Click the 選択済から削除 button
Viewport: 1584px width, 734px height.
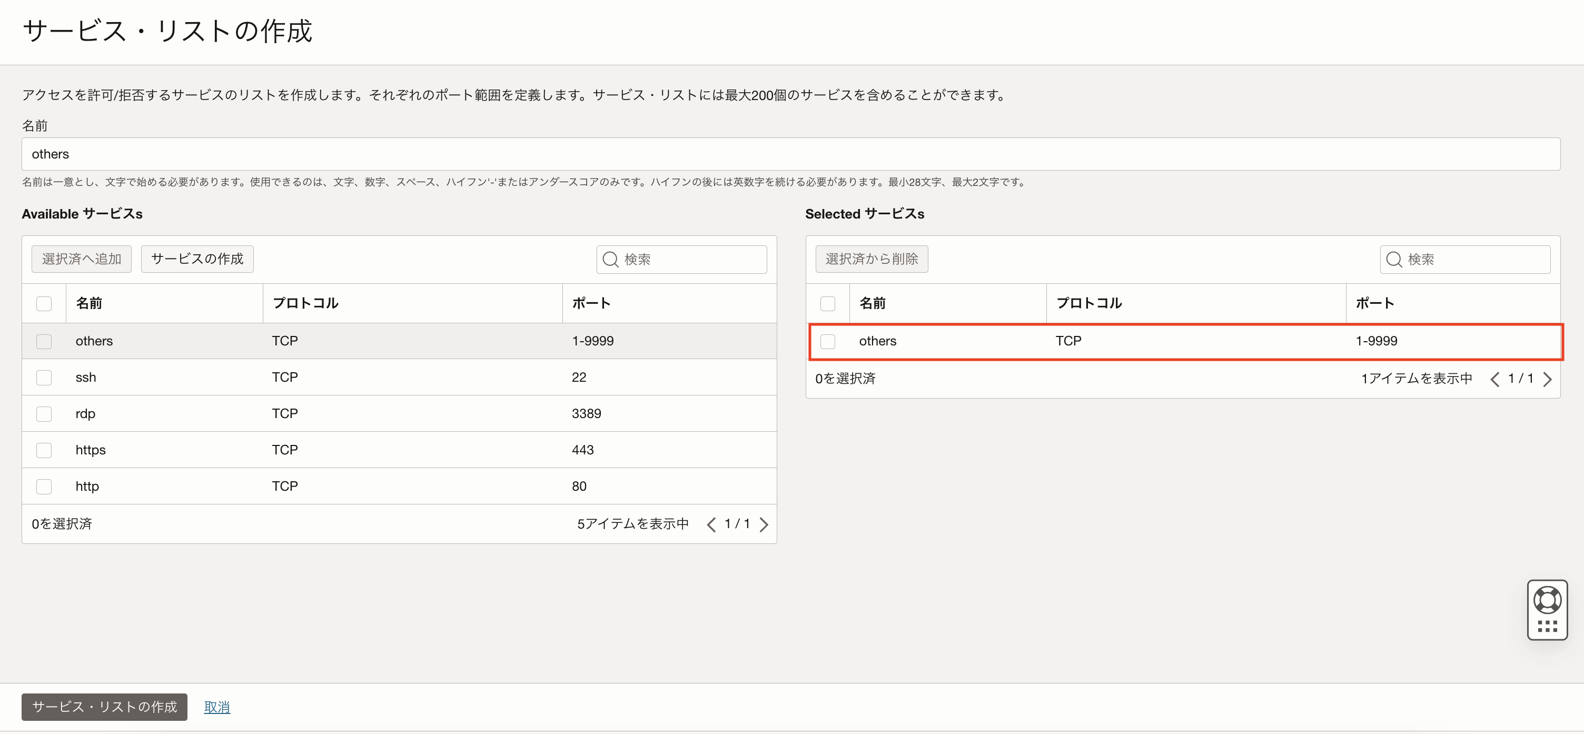tap(872, 259)
